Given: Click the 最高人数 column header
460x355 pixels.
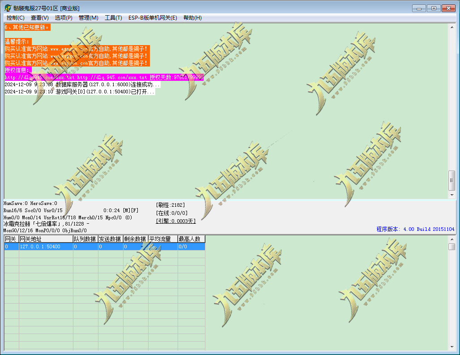Looking at the screenshot, I should tap(191, 239).
